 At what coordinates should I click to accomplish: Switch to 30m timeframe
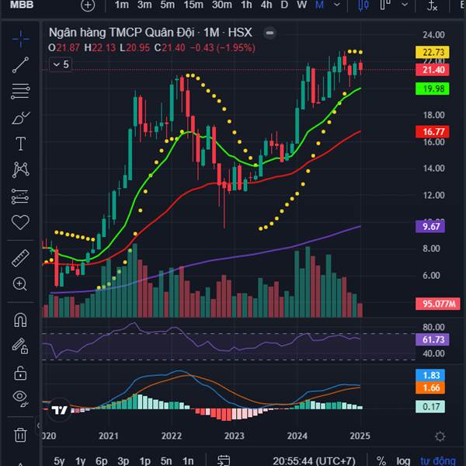[x=222, y=5]
